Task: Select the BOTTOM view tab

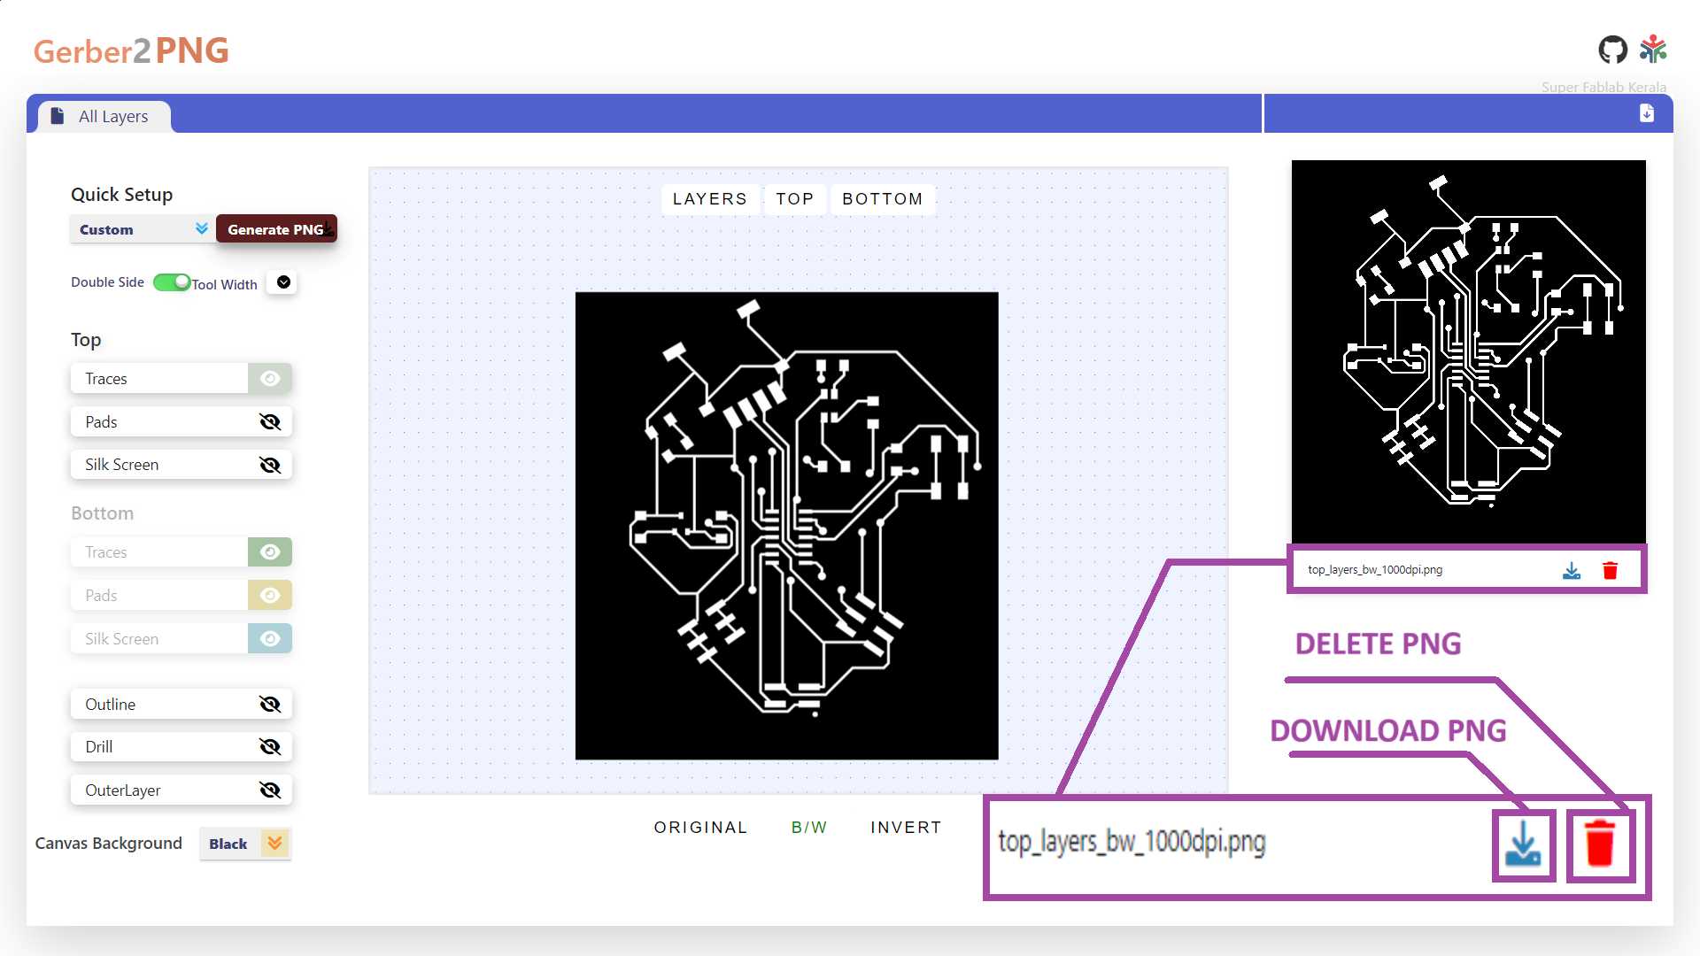Action: pos(882,199)
